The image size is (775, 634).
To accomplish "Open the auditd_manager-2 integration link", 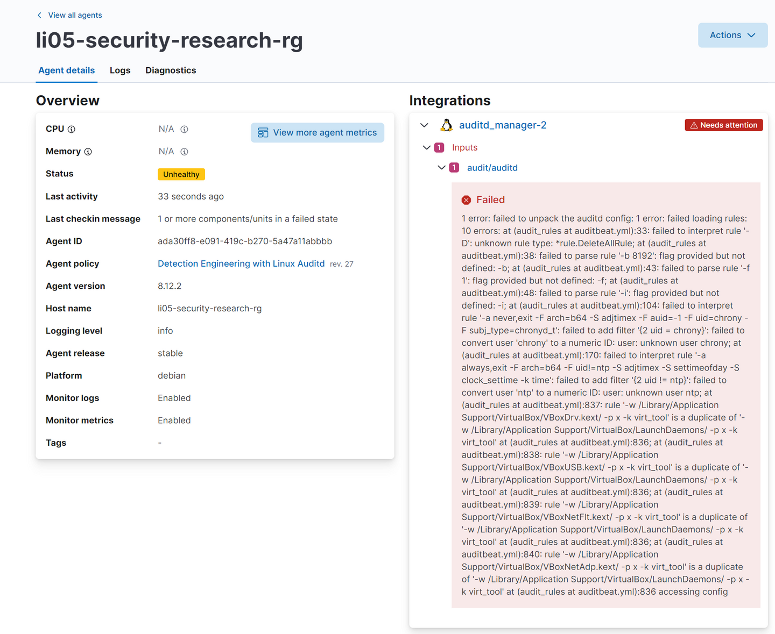I will pos(503,125).
